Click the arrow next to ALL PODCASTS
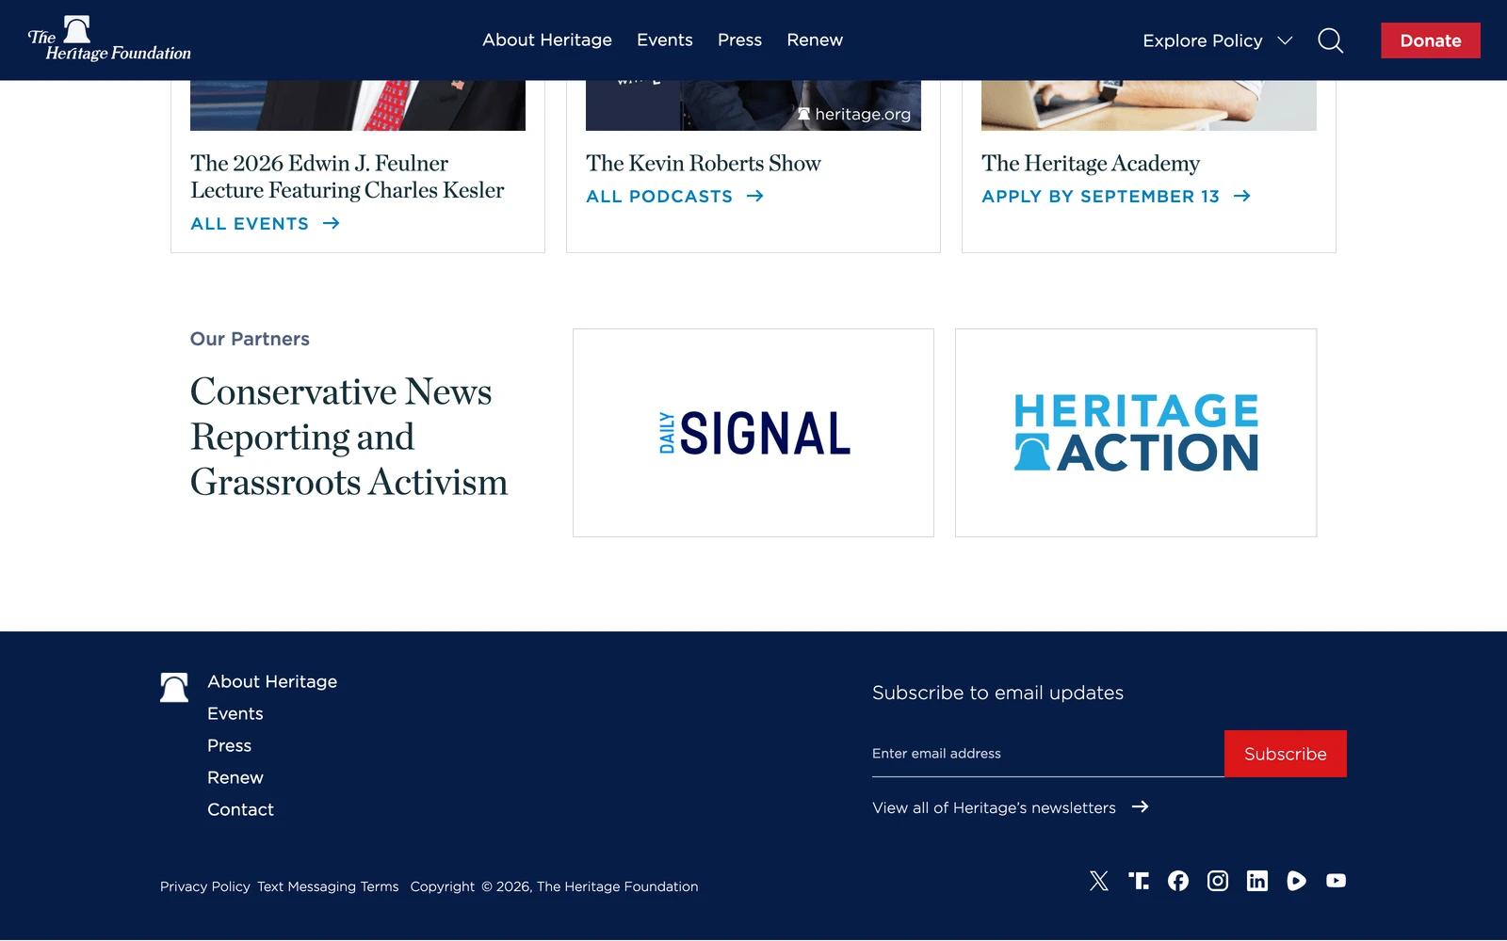This screenshot has height=941, width=1507. [754, 196]
